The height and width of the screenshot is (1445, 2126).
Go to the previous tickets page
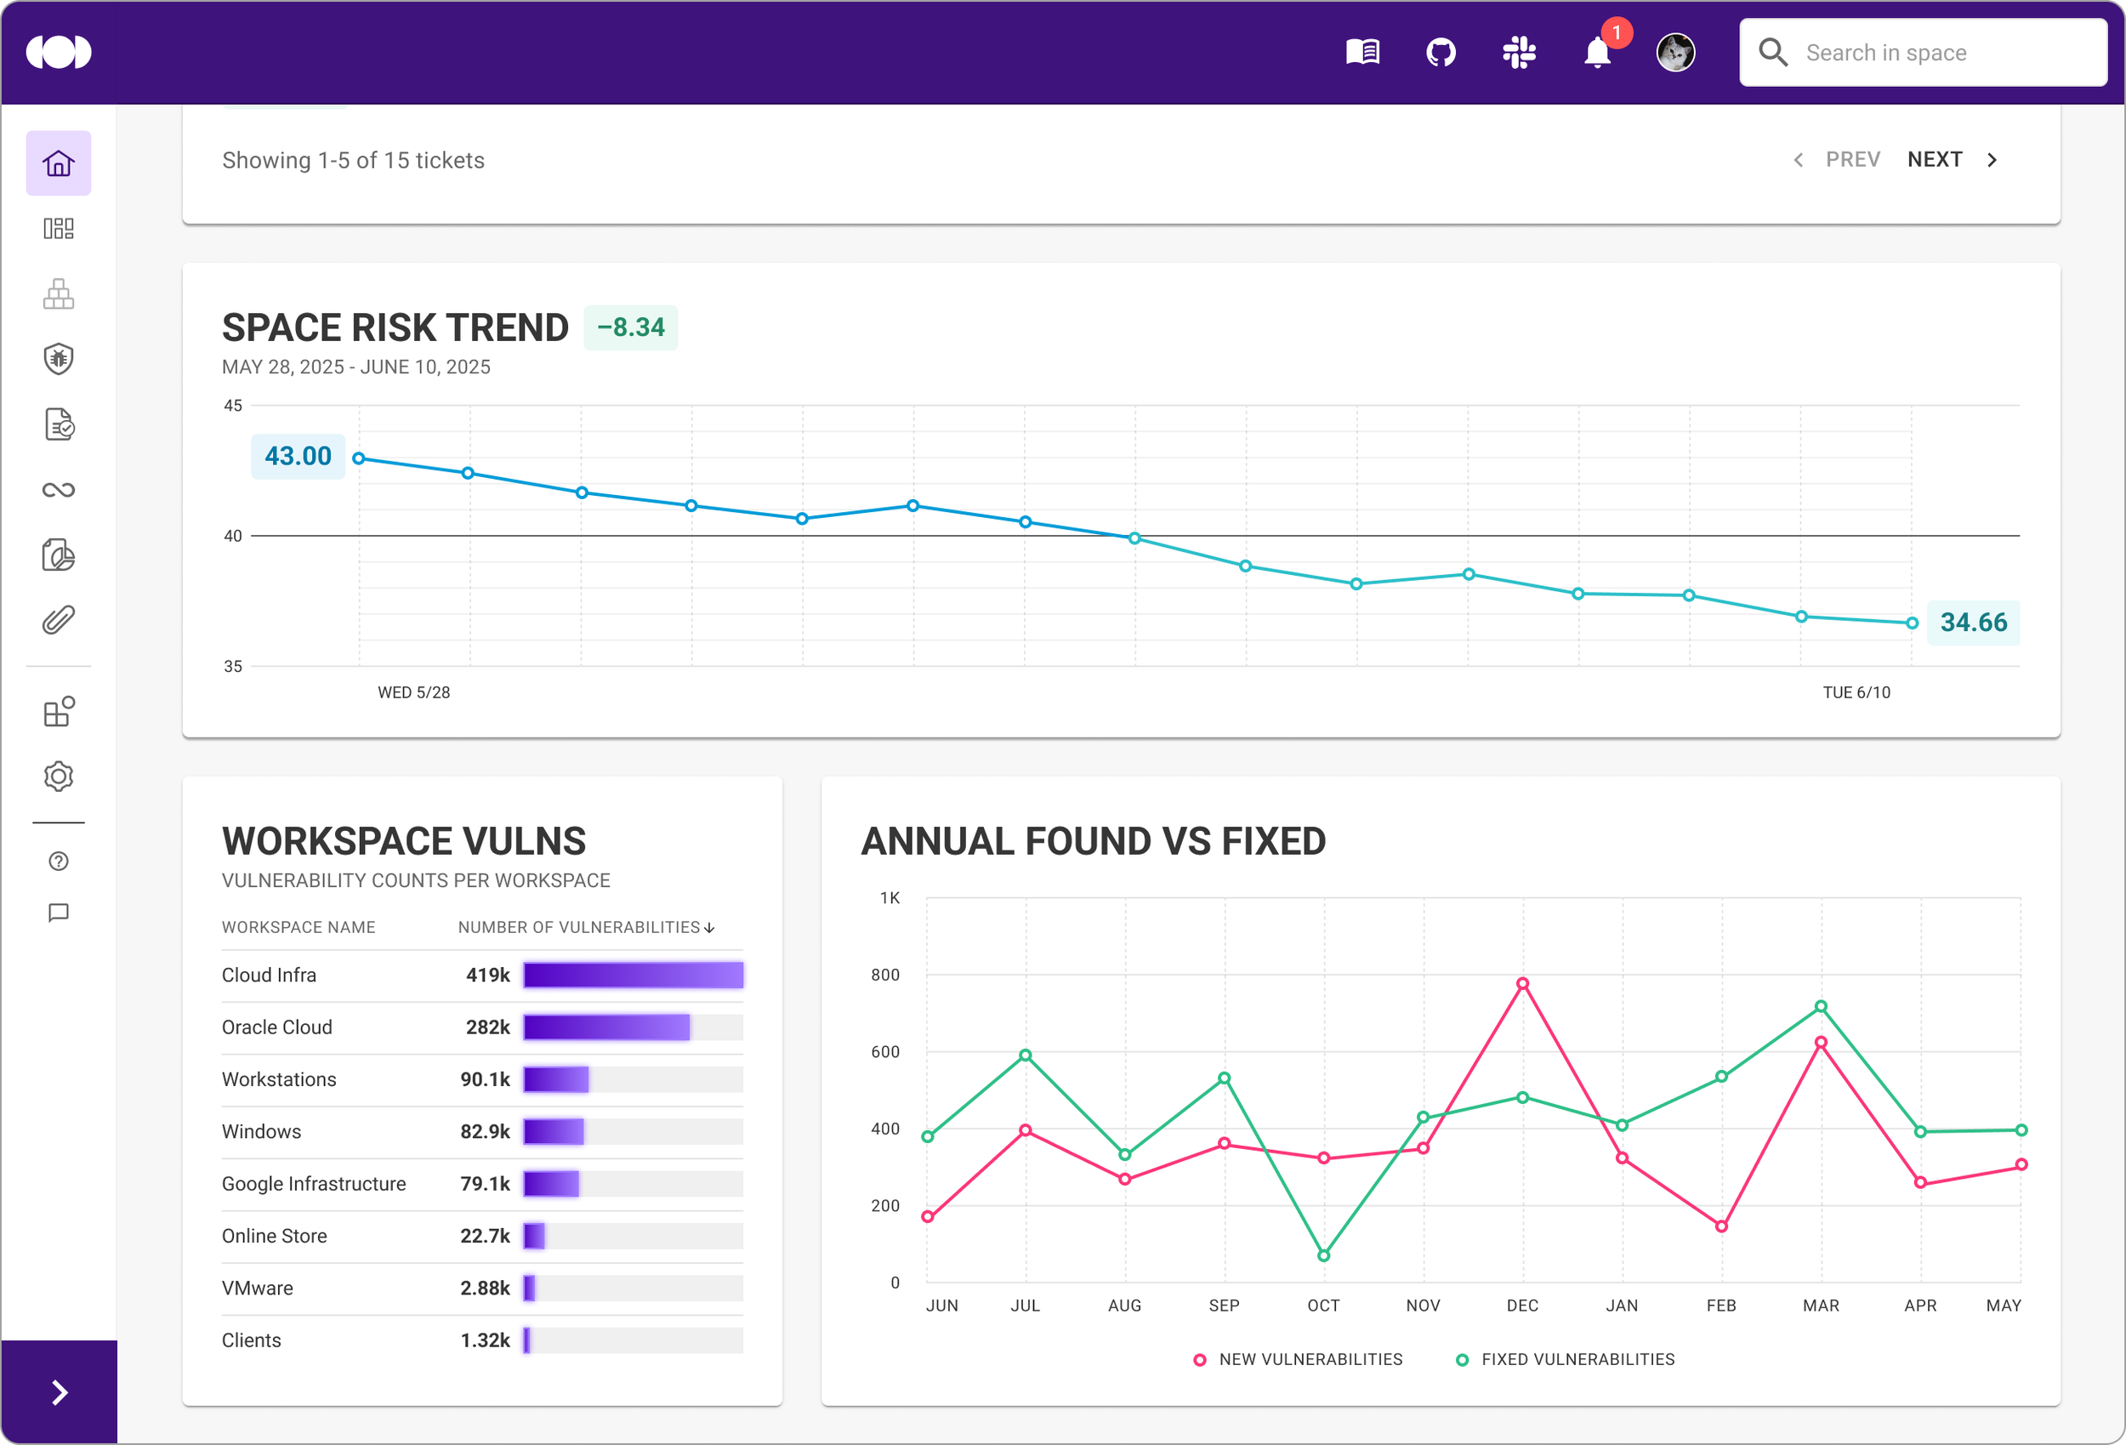1836,159
